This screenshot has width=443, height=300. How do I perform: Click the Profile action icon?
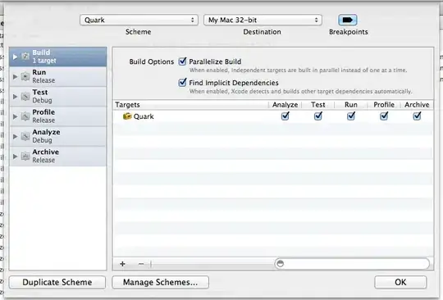[25, 116]
